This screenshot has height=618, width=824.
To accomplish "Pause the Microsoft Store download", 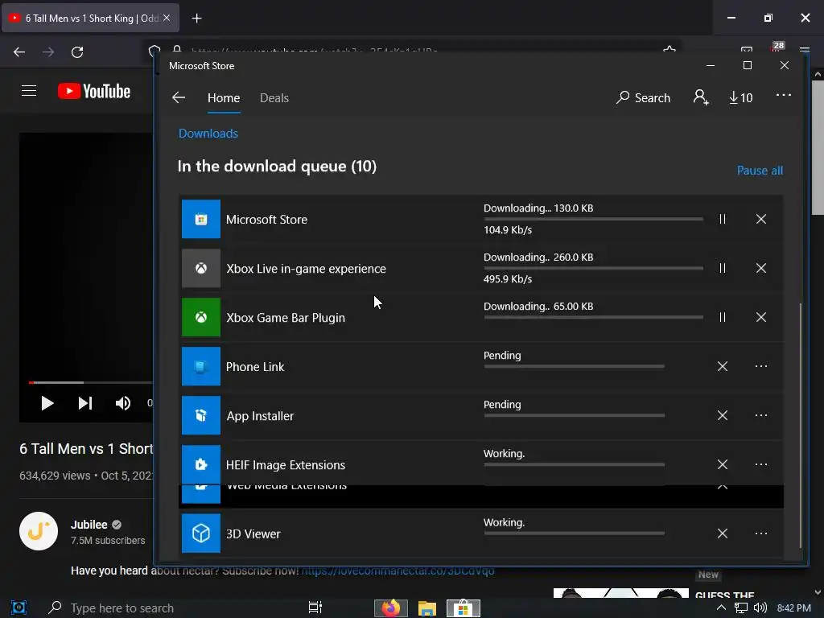I will pos(723,219).
